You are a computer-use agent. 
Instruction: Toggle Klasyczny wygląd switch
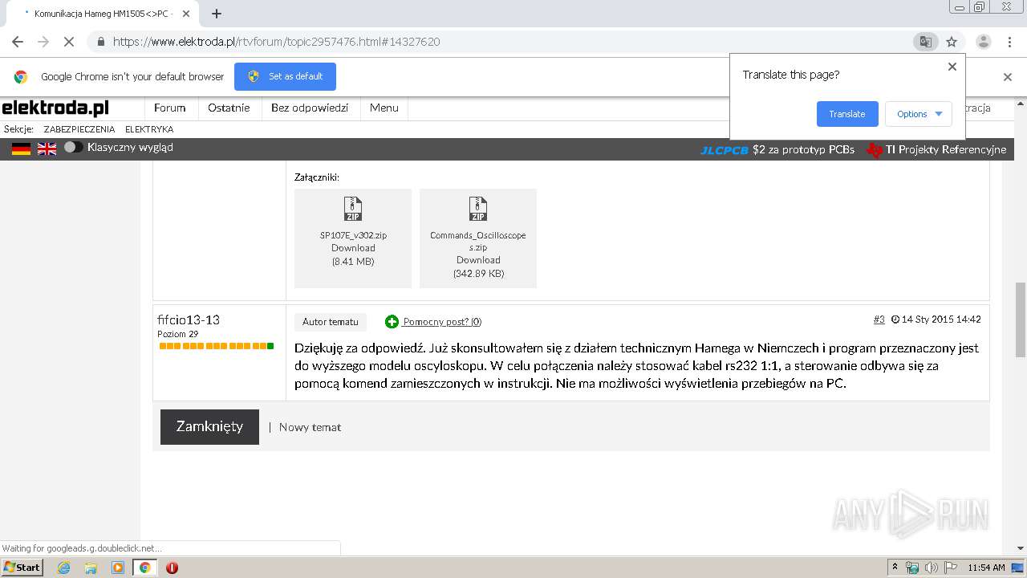click(x=73, y=148)
